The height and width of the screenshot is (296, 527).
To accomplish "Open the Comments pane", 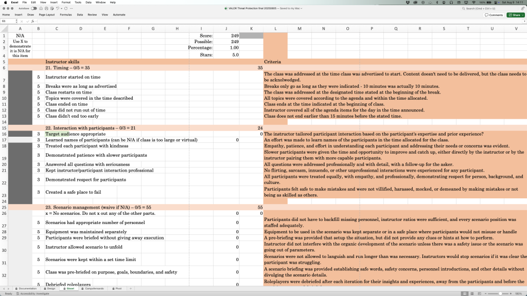I will coord(494,15).
